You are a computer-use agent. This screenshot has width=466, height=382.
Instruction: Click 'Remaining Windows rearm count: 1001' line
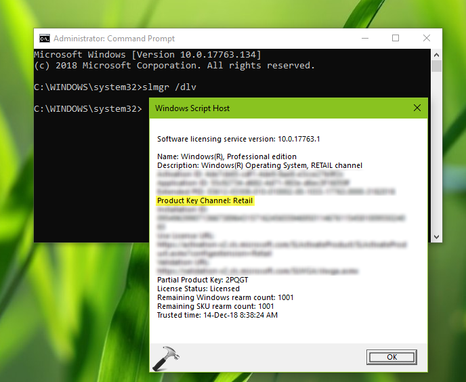click(x=226, y=297)
